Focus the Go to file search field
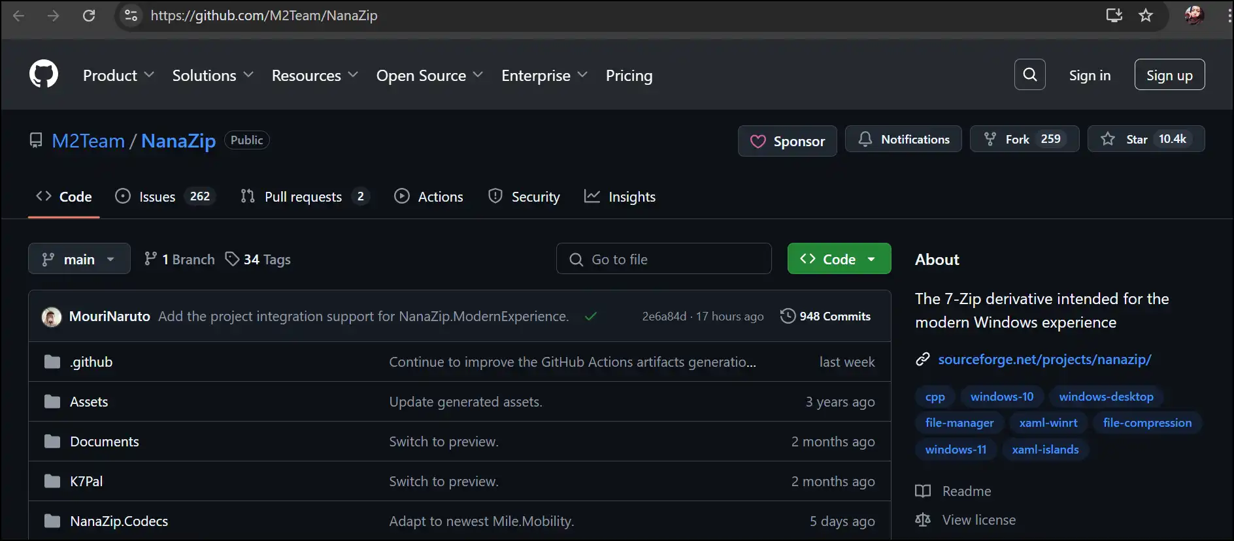Image resolution: width=1234 pixels, height=541 pixels. (x=663, y=258)
